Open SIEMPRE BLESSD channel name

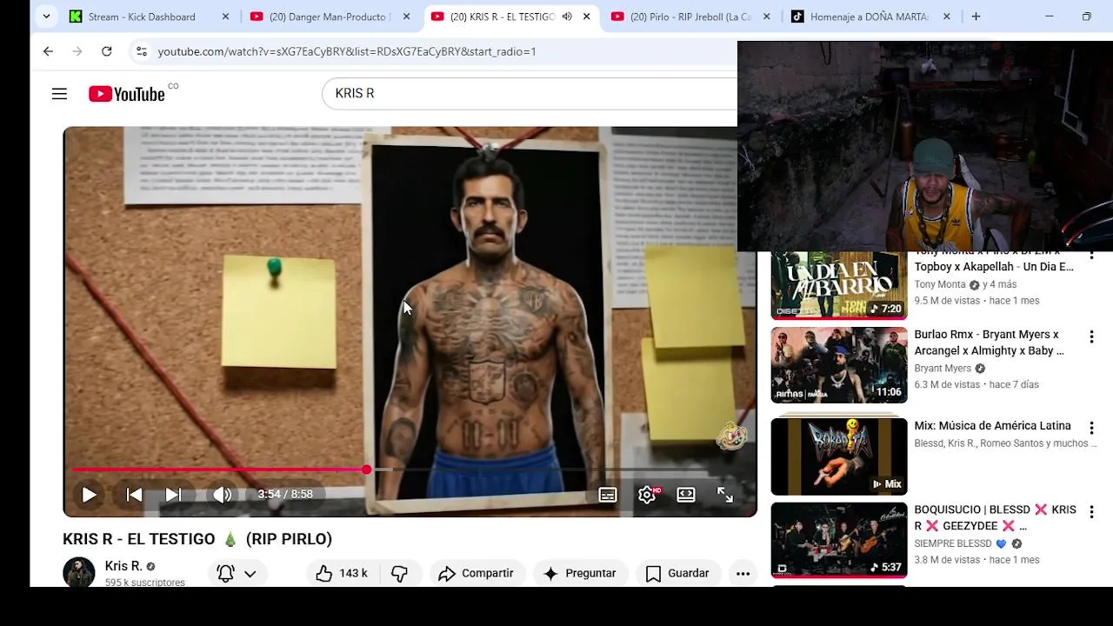coord(953,543)
